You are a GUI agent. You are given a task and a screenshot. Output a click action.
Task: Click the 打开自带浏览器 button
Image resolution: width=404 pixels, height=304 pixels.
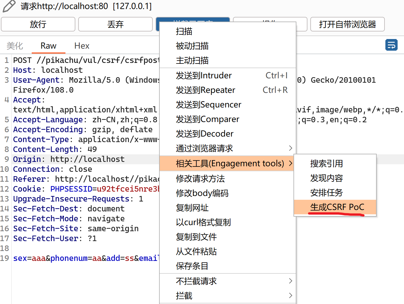point(348,24)
